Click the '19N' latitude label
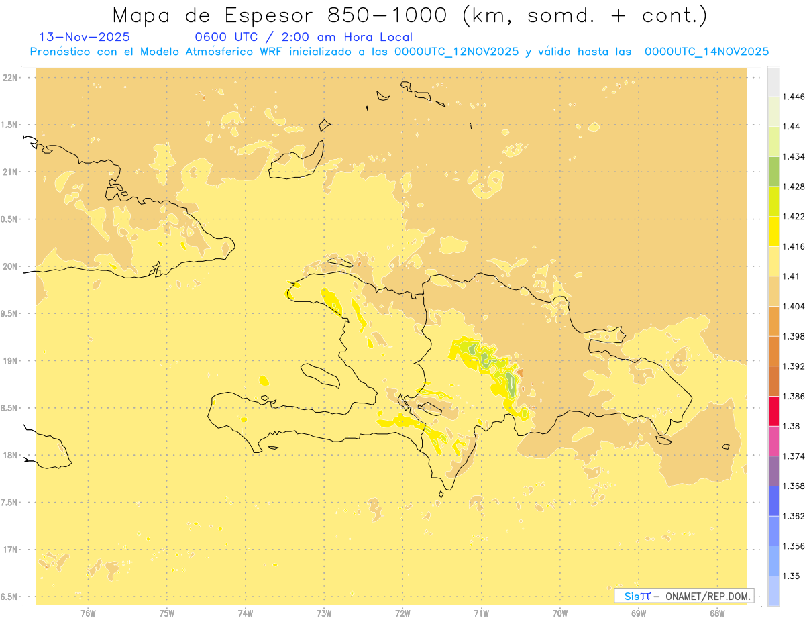 [11, 361]
